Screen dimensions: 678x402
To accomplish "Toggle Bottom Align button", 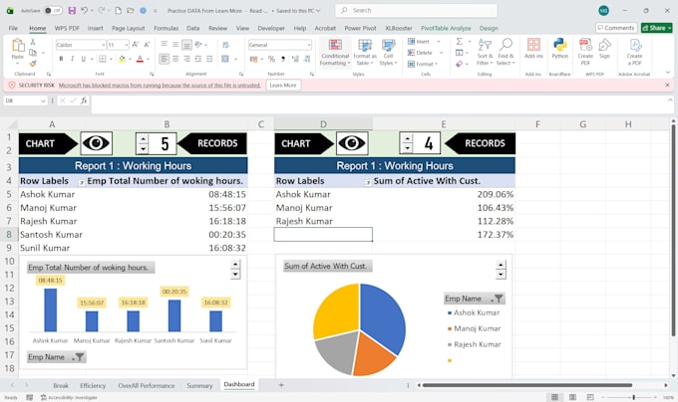I will (186, 45).
